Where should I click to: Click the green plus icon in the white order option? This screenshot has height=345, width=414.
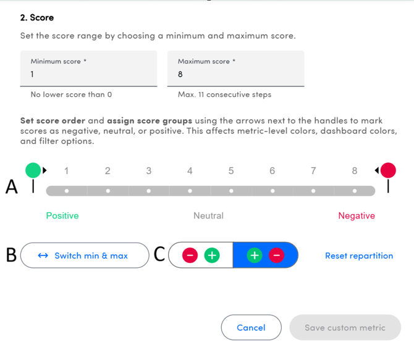pos(212,256)
